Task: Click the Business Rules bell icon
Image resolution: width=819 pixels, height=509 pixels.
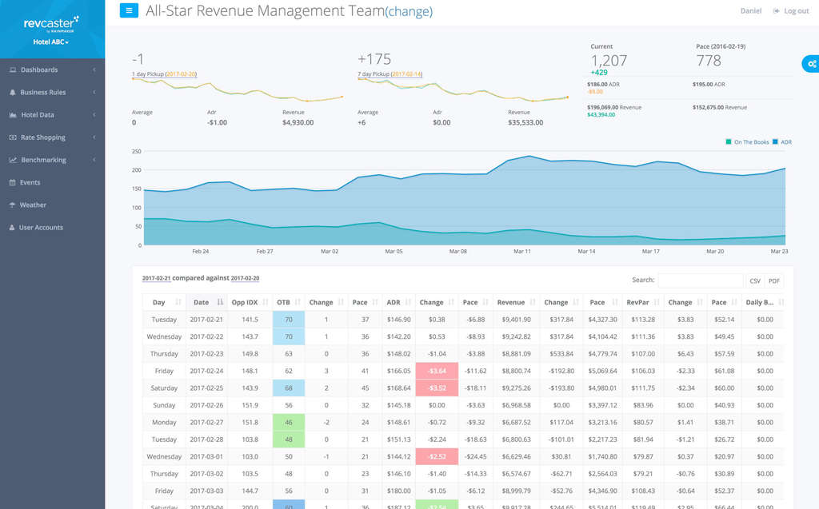Action: [13, 93]
